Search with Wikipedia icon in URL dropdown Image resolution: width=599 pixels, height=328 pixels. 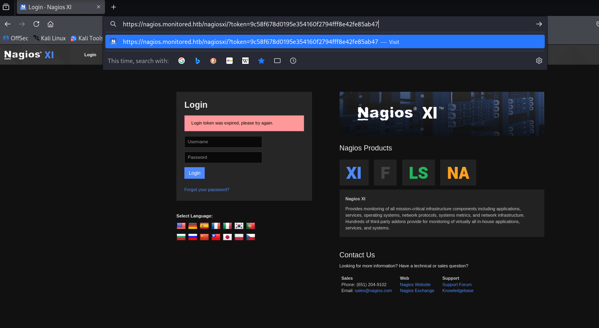[245, 61]
